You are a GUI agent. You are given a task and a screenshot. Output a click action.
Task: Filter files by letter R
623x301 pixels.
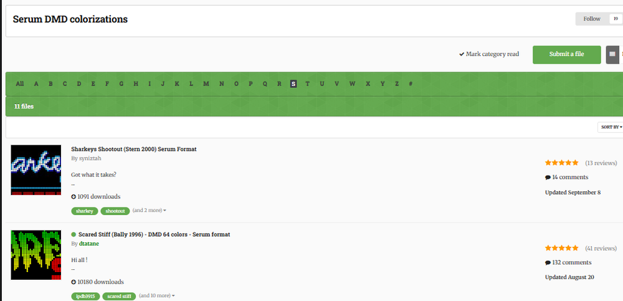(x=279, y=84)
